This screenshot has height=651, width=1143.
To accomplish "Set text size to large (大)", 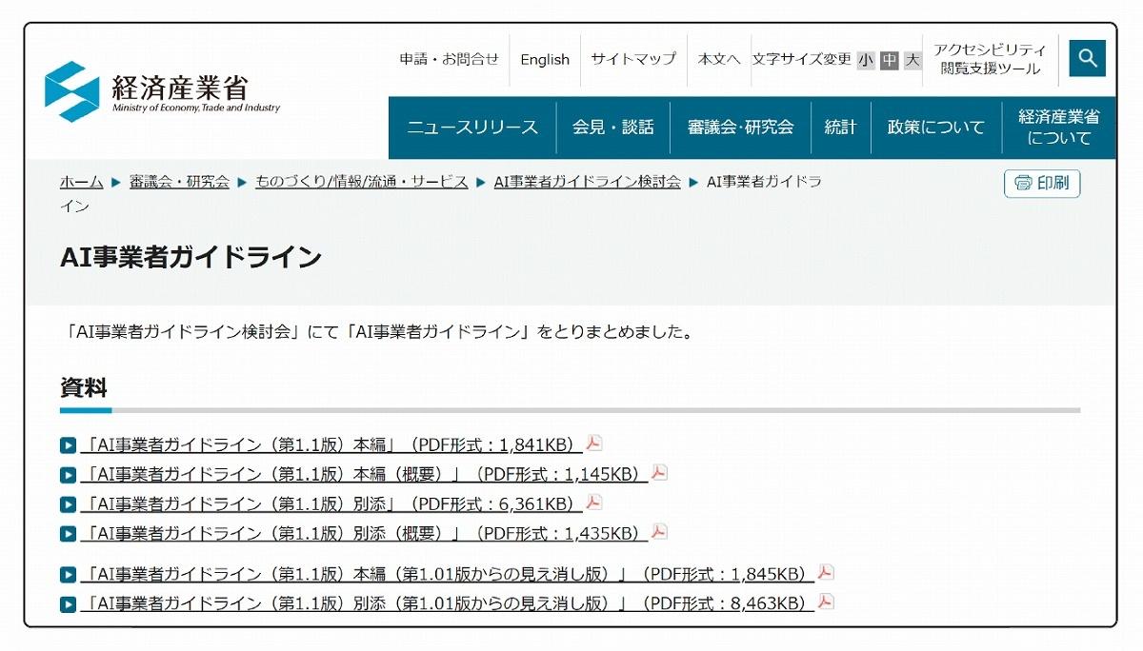I will point(912,60).
